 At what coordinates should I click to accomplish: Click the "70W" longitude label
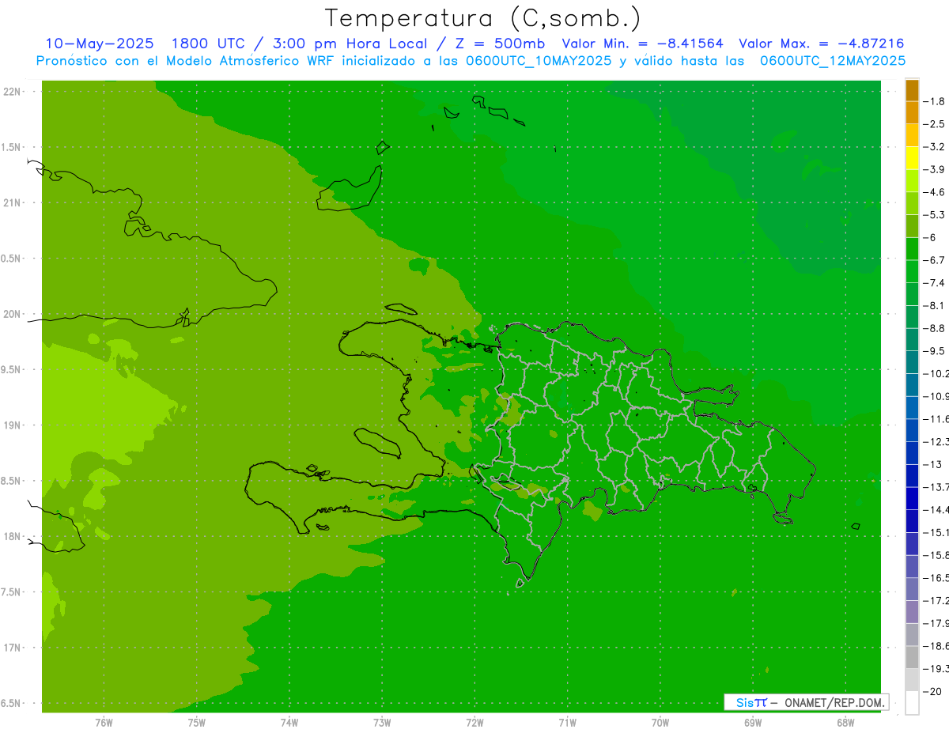pyautogui.click(x=660, y=722)
